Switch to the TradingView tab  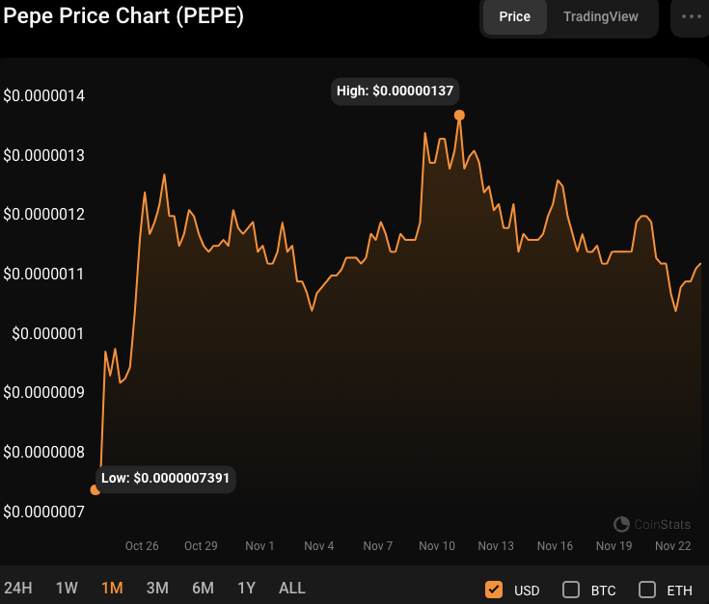coord(600,16)
